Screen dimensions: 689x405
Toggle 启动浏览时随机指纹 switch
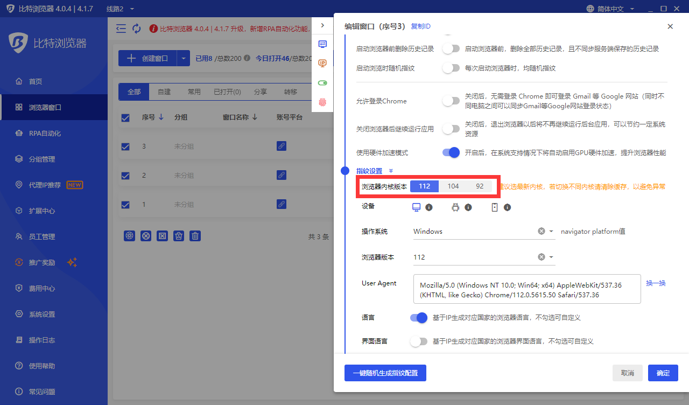pos(451,68)
